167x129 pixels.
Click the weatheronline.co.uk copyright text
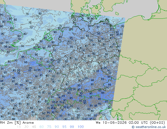coord(149,127)
